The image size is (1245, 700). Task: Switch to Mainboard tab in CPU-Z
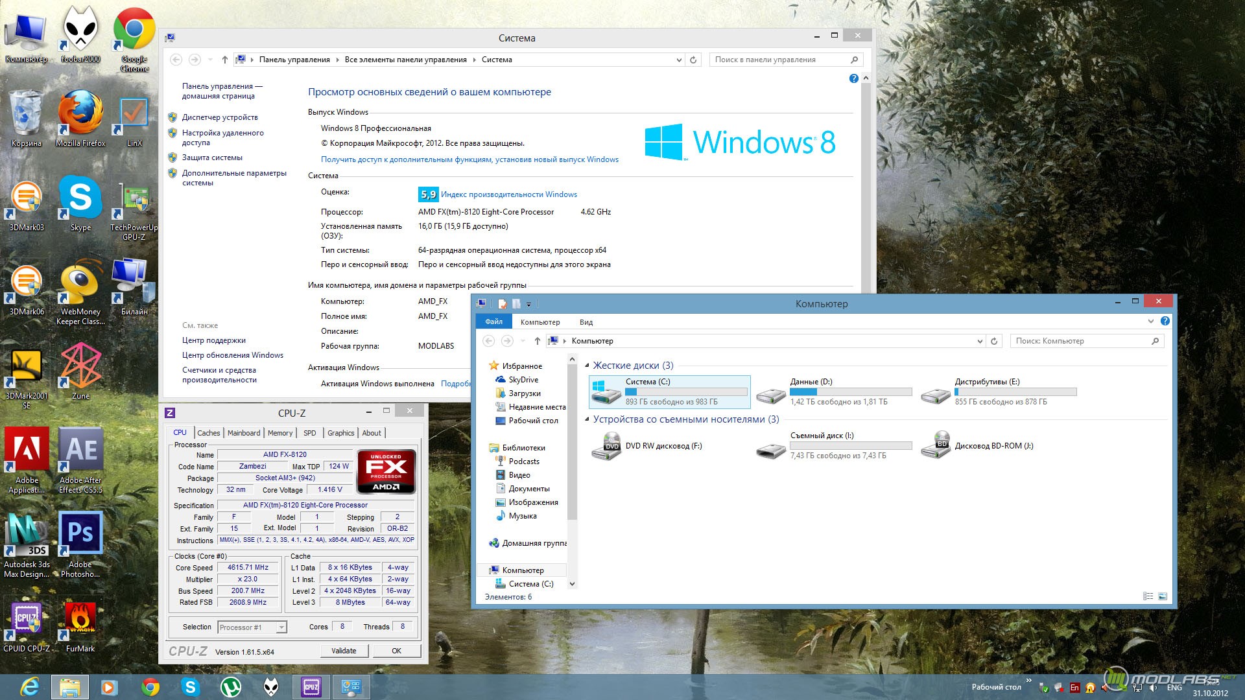tap(244, 433)
